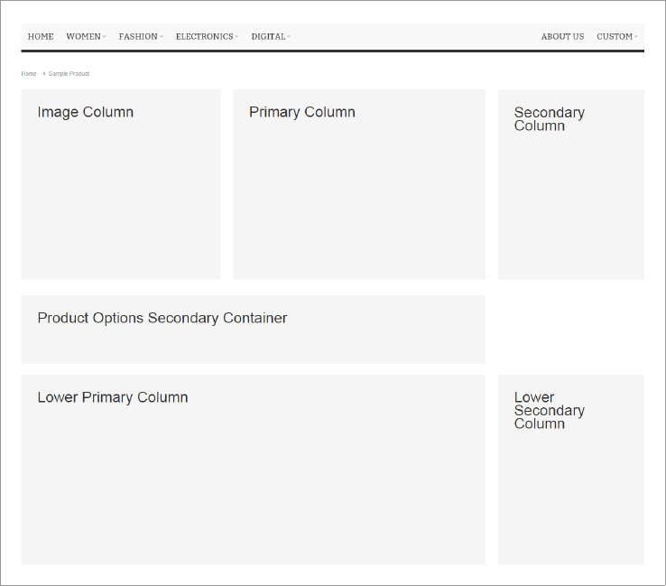This screenshot has height=586, width=666.
Task: Visit the ABOUT US page link
Action: 562,37
